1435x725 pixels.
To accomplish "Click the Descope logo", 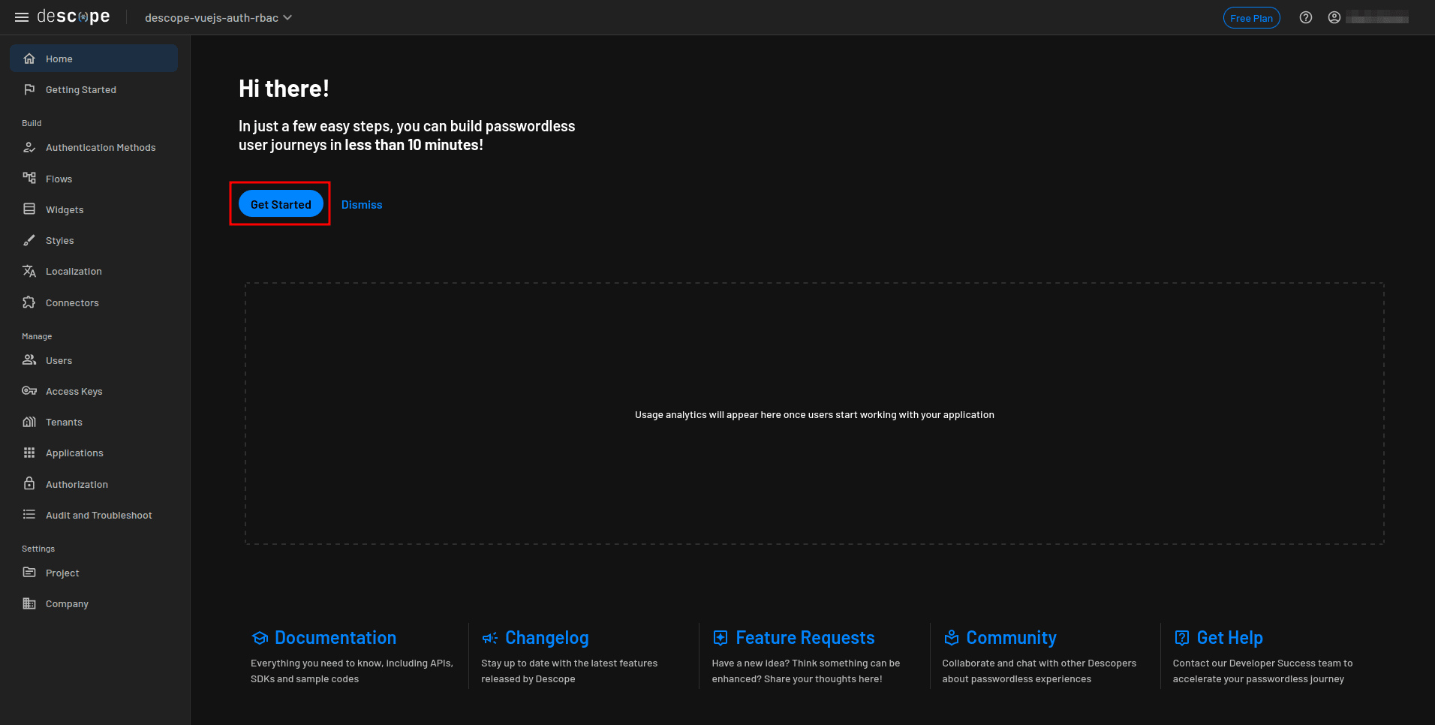I will coord(72,16).
